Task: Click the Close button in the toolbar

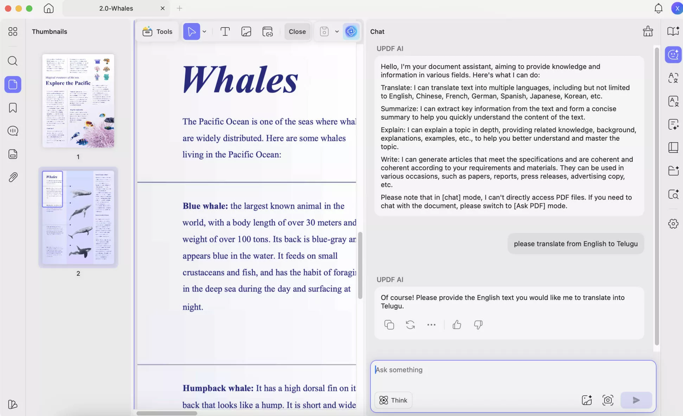Action: pyautogui.click(x=297, y=31)
